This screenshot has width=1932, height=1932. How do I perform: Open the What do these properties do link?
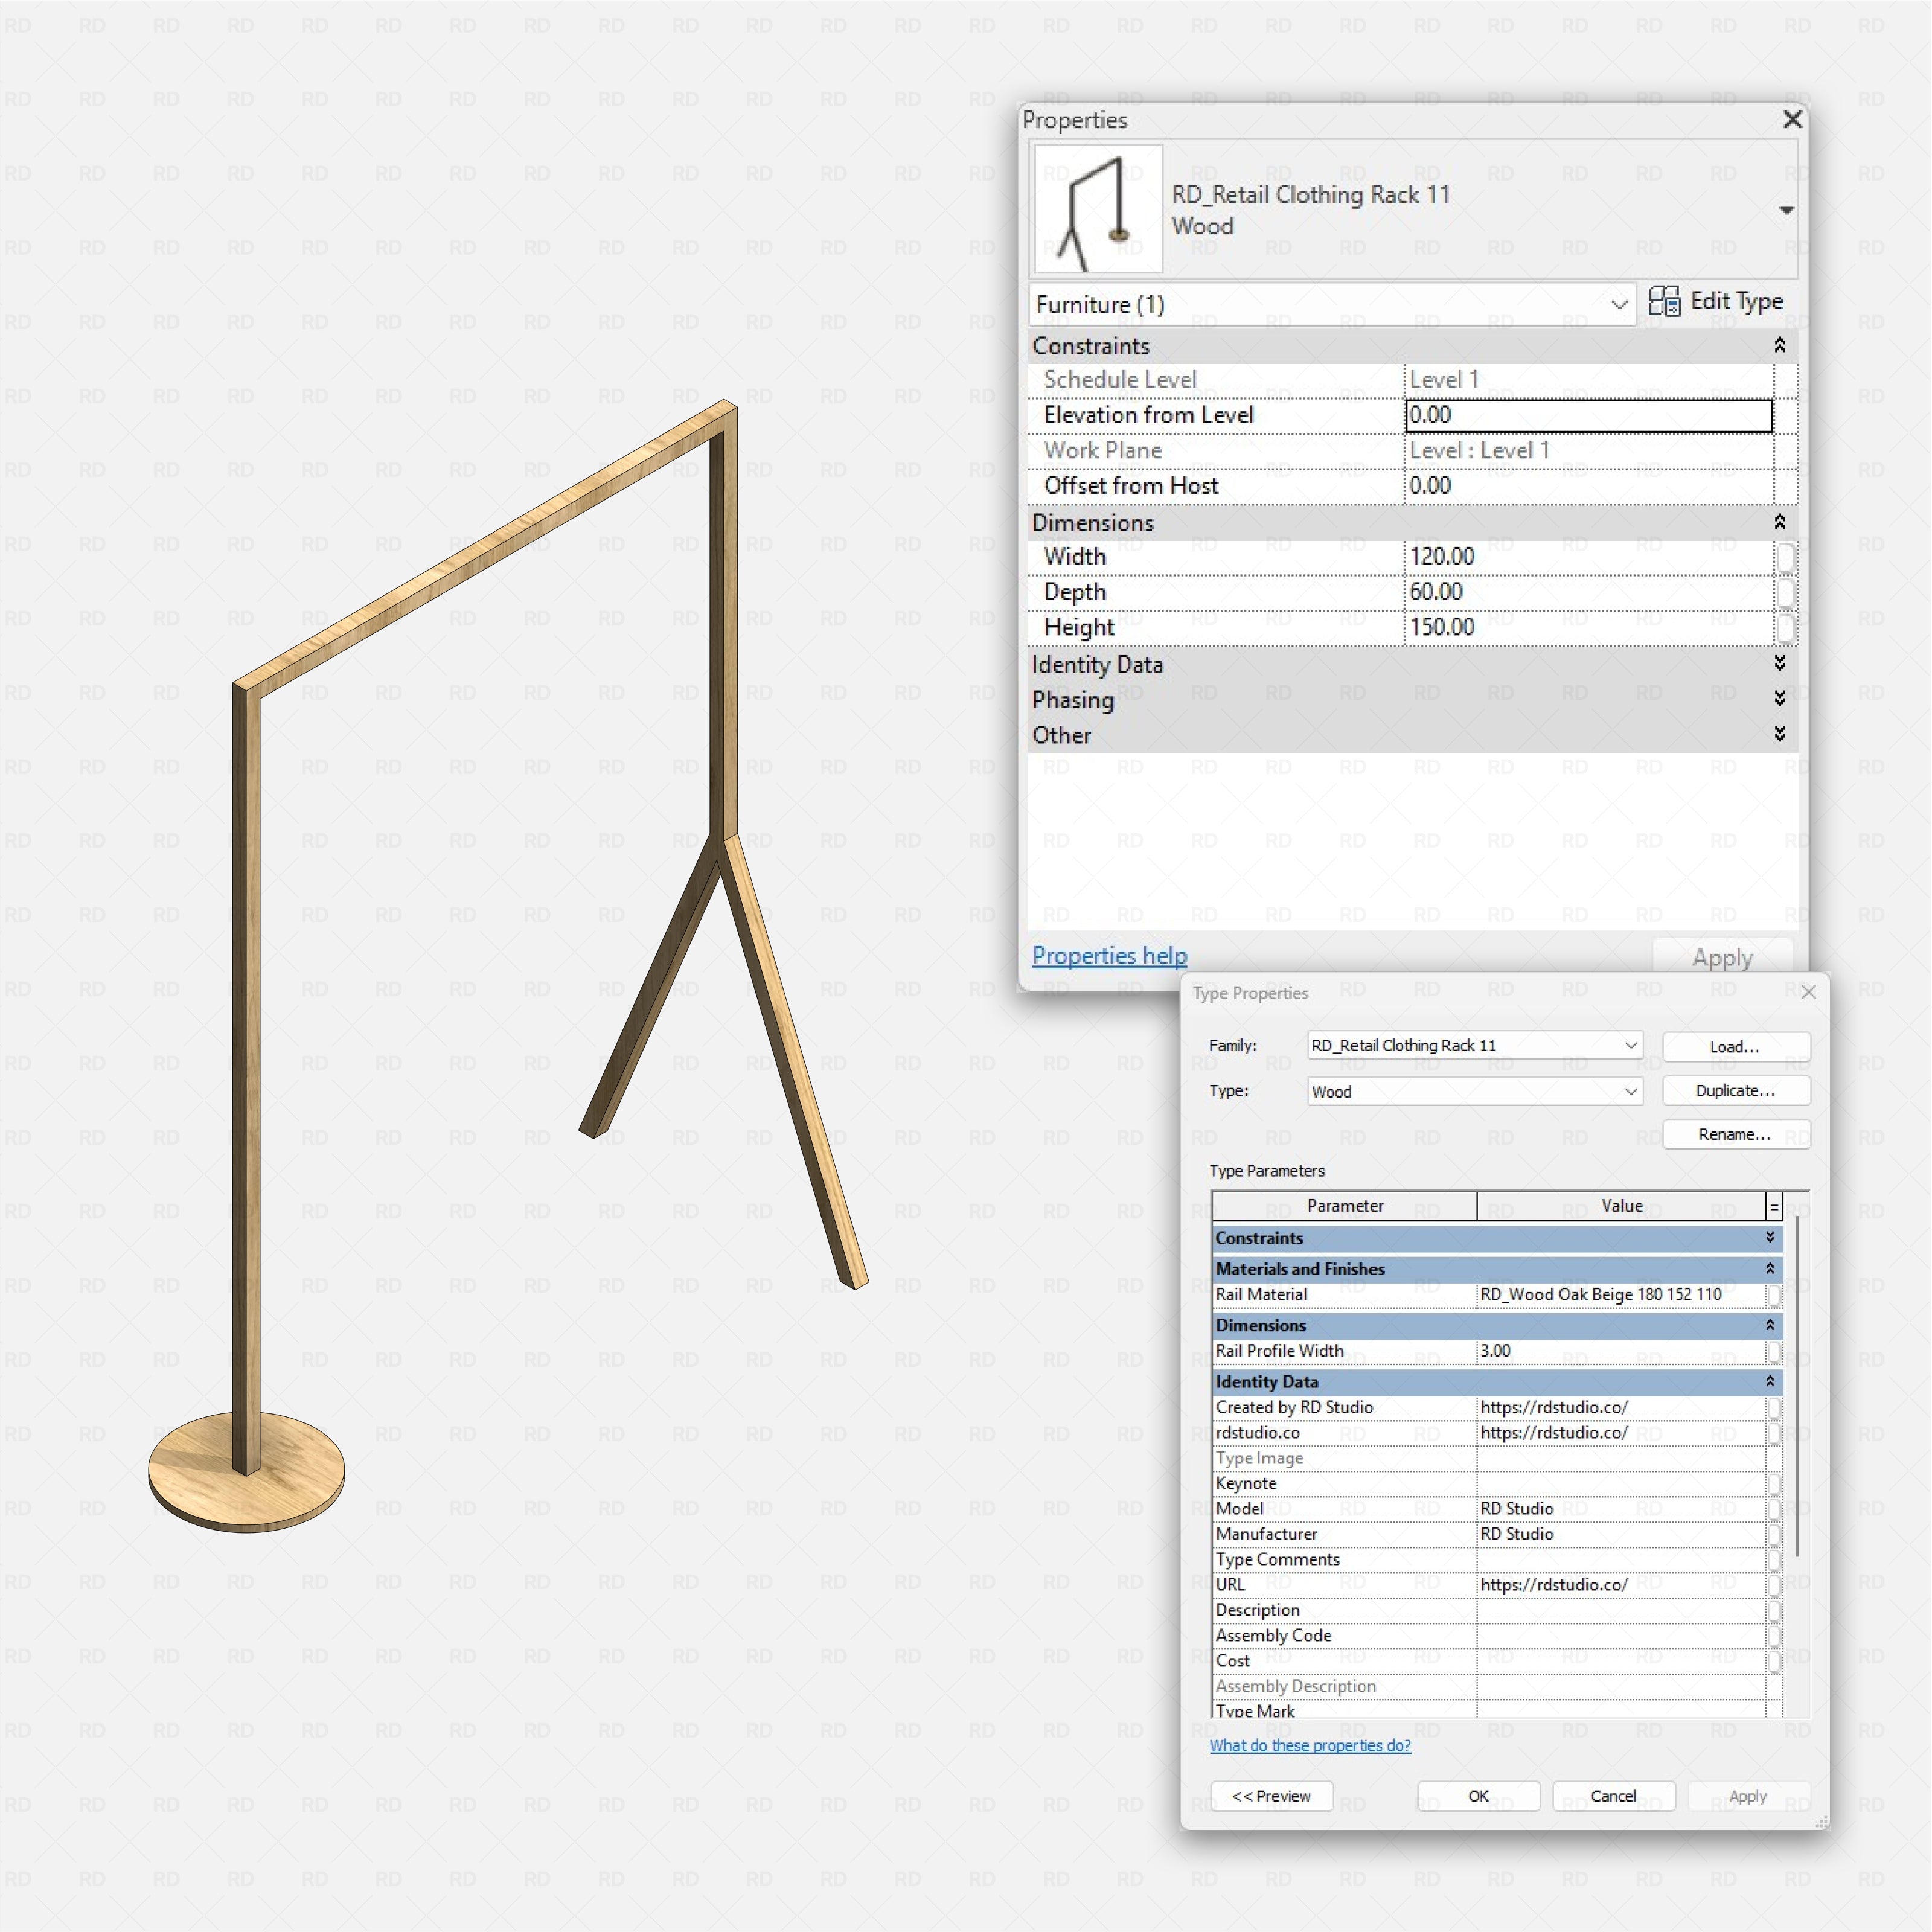click(1310, 1745)
